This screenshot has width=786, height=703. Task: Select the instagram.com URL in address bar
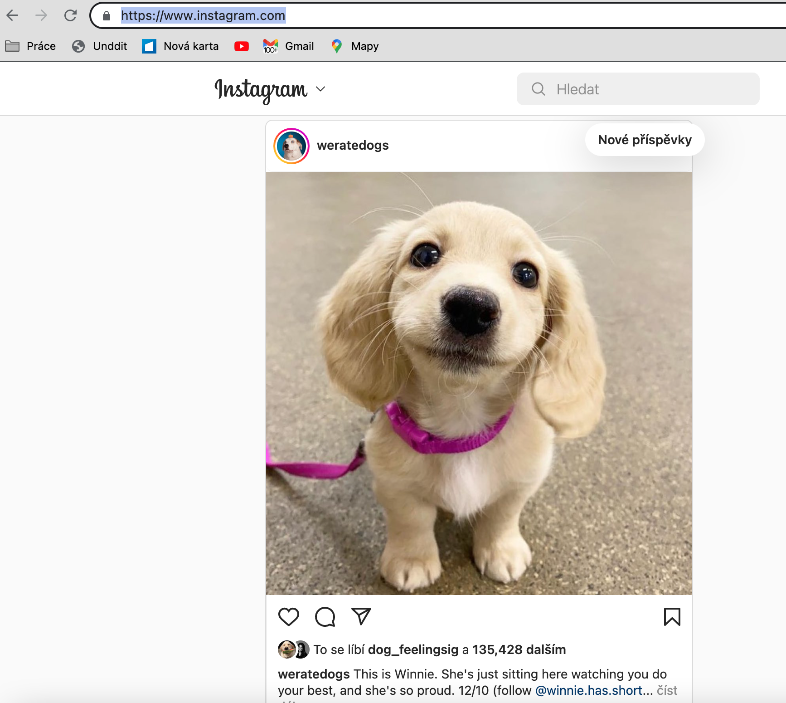point(203,16)
